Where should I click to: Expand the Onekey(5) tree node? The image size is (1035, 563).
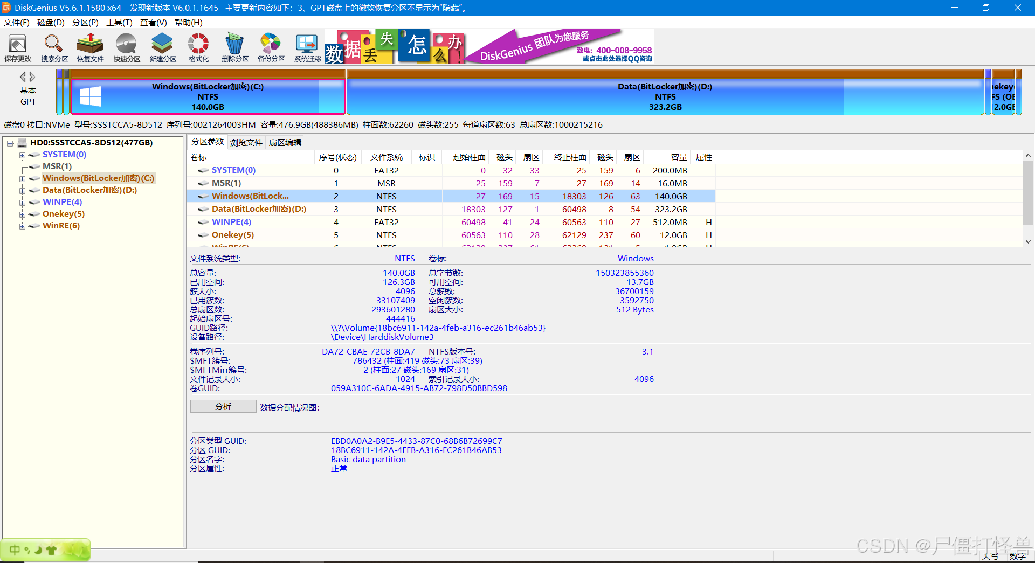pos(22,214)
